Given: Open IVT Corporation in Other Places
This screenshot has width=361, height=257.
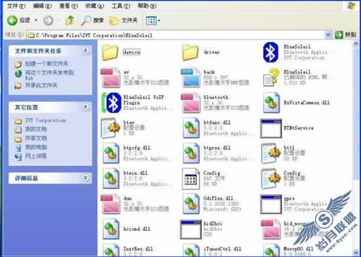Looking at the screenshot, I should point(45,121).
